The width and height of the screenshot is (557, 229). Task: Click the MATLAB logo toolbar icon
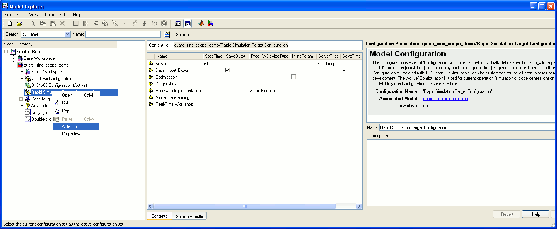click(x=201, y=23)
